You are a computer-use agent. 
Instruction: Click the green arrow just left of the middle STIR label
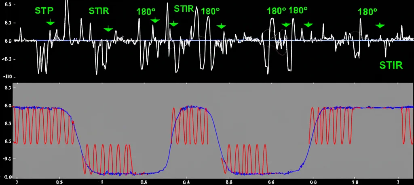pos(173,24)
